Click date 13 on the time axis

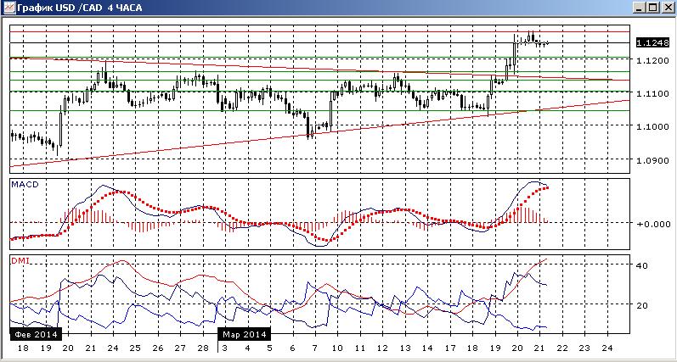pyautogui.click(x=404, y=348)
